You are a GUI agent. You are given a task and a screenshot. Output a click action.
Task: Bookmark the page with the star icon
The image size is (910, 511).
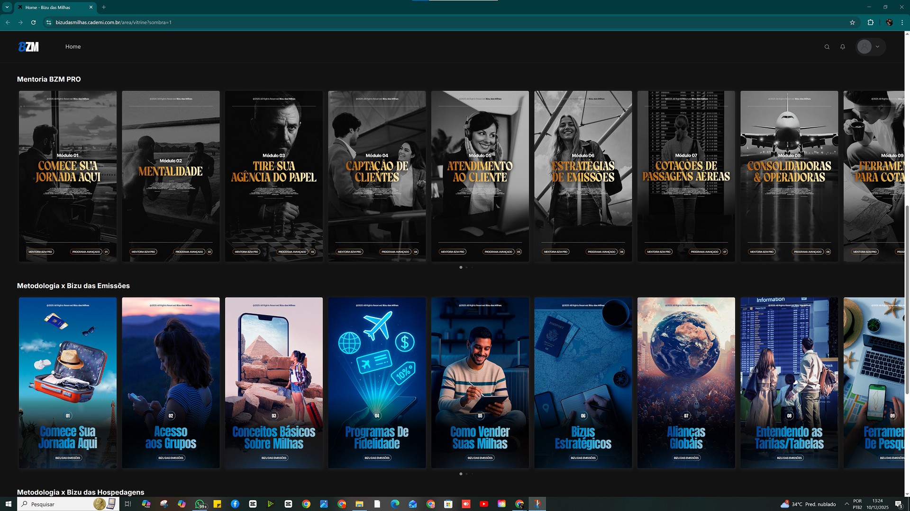tap(853, 22)
